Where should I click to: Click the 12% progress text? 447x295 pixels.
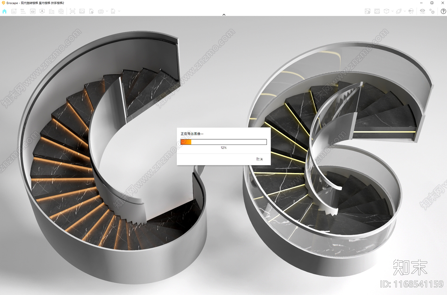[x=223, y=148]
